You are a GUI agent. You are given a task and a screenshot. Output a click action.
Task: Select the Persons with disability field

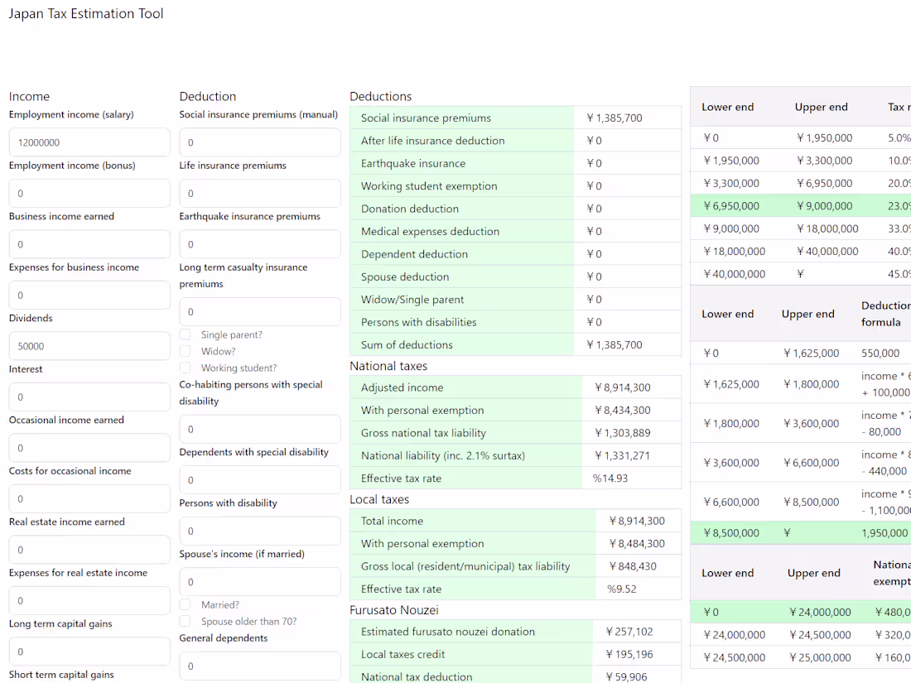coord(260,531)
